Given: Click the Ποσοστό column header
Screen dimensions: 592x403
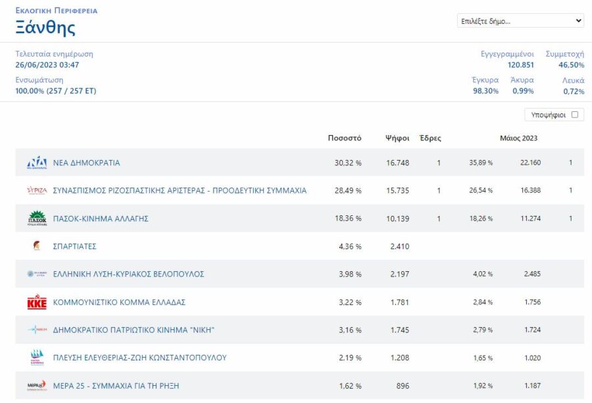Looking at the screenshot, I should pos(345,138).
